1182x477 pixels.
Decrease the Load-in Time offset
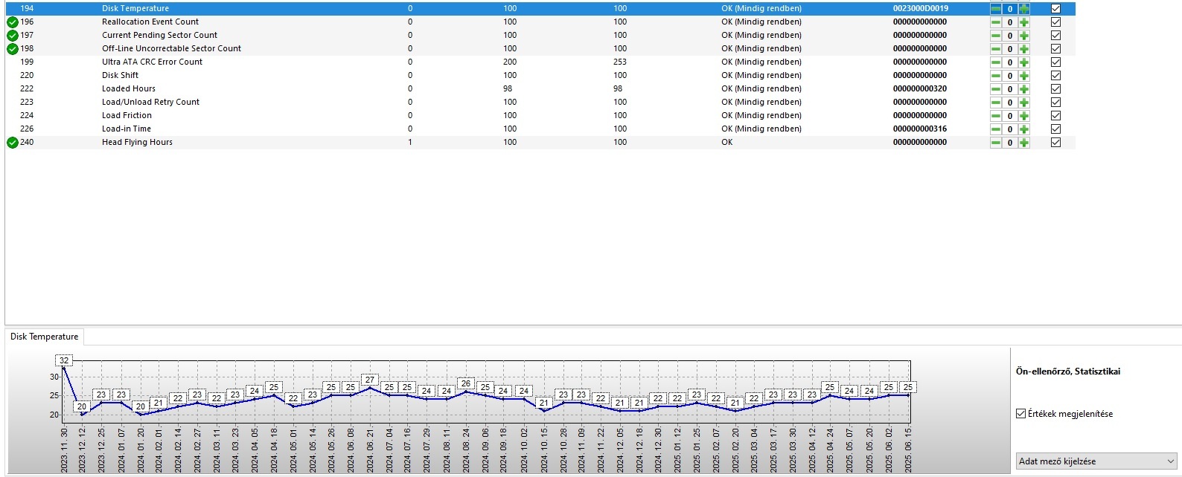pyautogui.click(x=996, y=129)
